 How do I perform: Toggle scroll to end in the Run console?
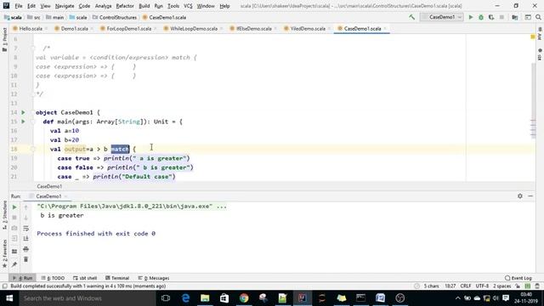25,238
